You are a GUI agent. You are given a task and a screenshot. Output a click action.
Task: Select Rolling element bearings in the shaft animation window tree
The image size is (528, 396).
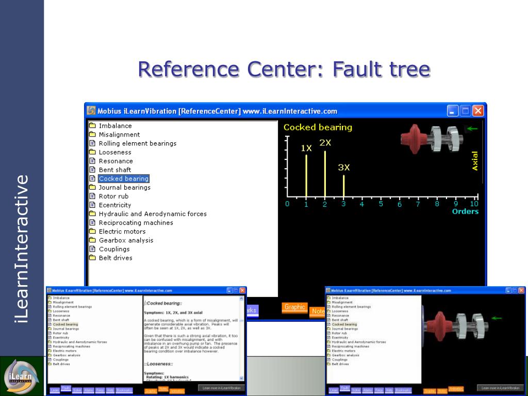(351, 307)
